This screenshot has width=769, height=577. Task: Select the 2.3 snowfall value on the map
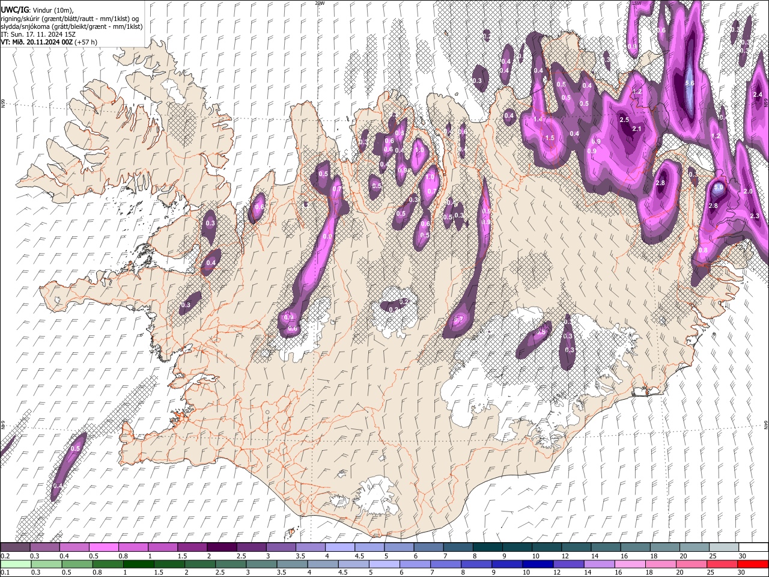tap(755, 216)
